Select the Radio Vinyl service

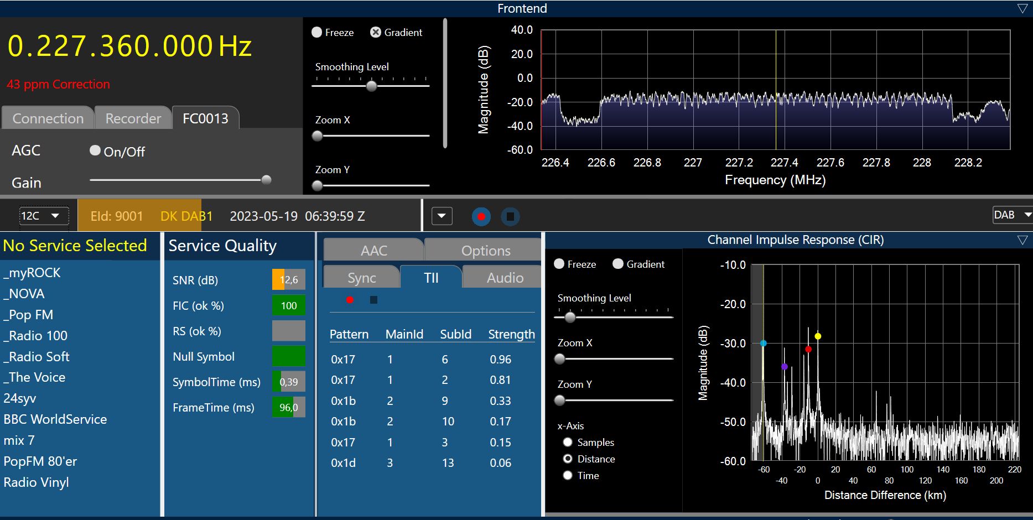pyautogui.click(x=37, y=482)
